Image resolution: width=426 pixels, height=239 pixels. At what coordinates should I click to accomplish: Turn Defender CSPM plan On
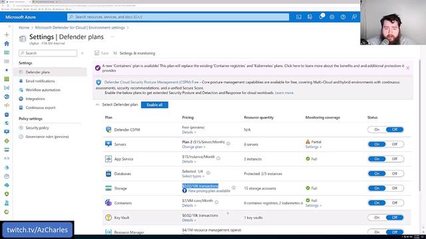pos(377,129)
